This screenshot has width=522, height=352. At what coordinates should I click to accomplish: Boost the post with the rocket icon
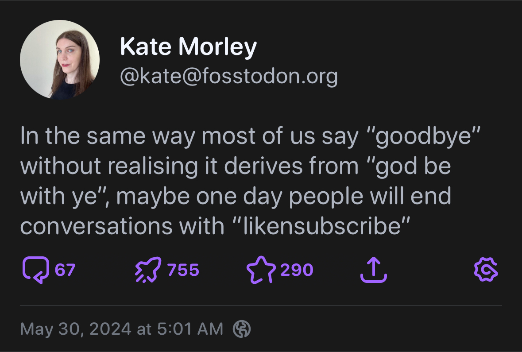click(x=148, y=270)
